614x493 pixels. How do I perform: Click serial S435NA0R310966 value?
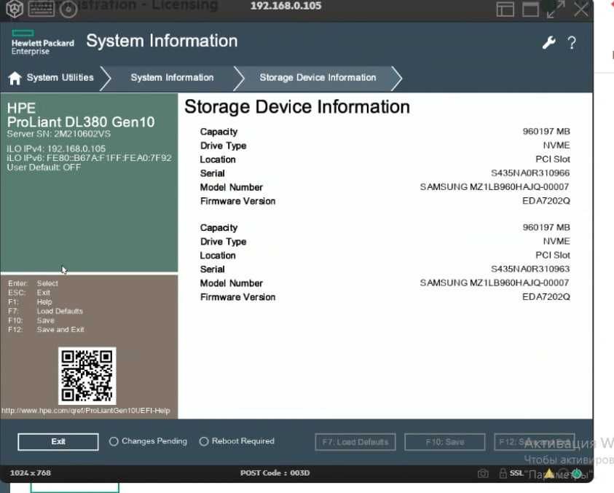coord(530,173)
